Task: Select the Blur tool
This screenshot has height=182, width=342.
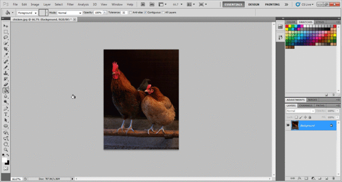Action: pyautogui.click(x=6, y=96)
